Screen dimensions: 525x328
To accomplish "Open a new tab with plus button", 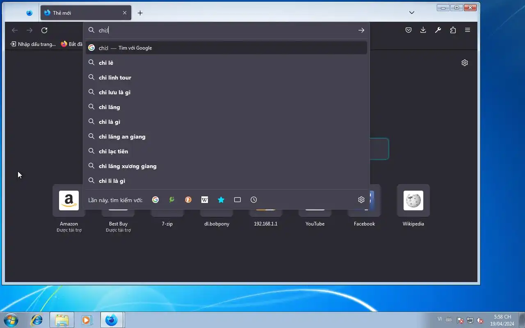I will coord(140,13).
